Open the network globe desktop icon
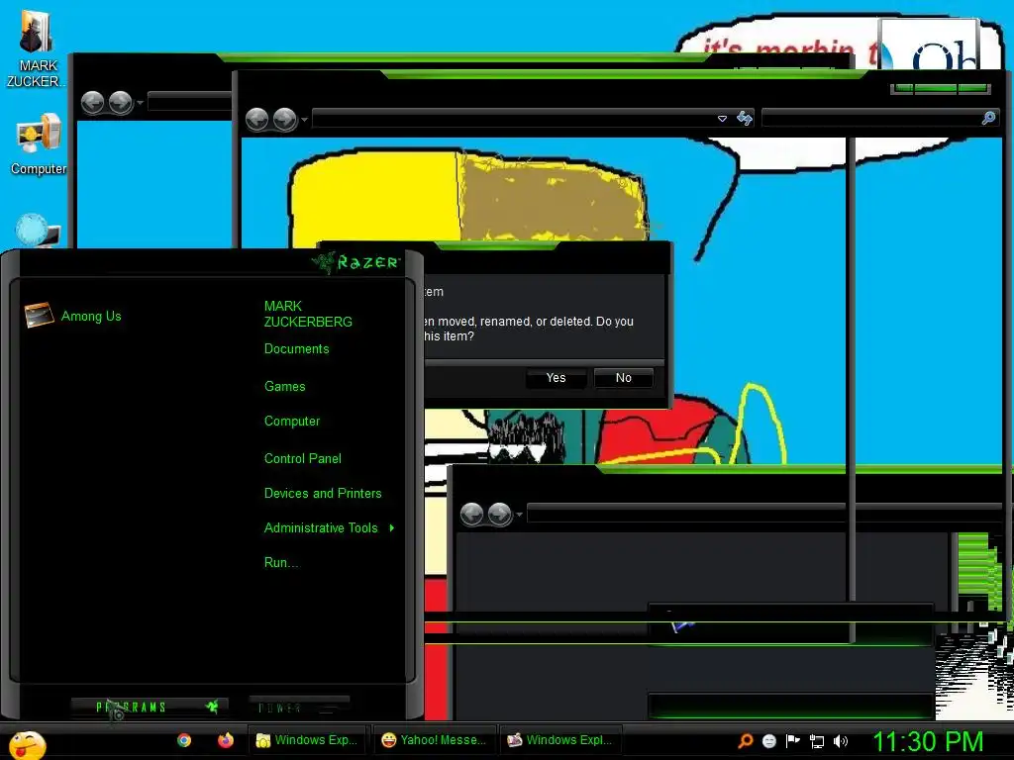Viewport: 1014px width, 760px height. (x=38, y=230)
